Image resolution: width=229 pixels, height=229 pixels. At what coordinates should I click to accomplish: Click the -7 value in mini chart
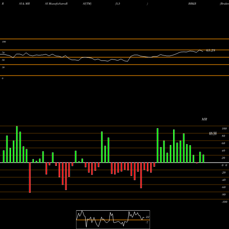pyautogui.click(x=147, y=223)
